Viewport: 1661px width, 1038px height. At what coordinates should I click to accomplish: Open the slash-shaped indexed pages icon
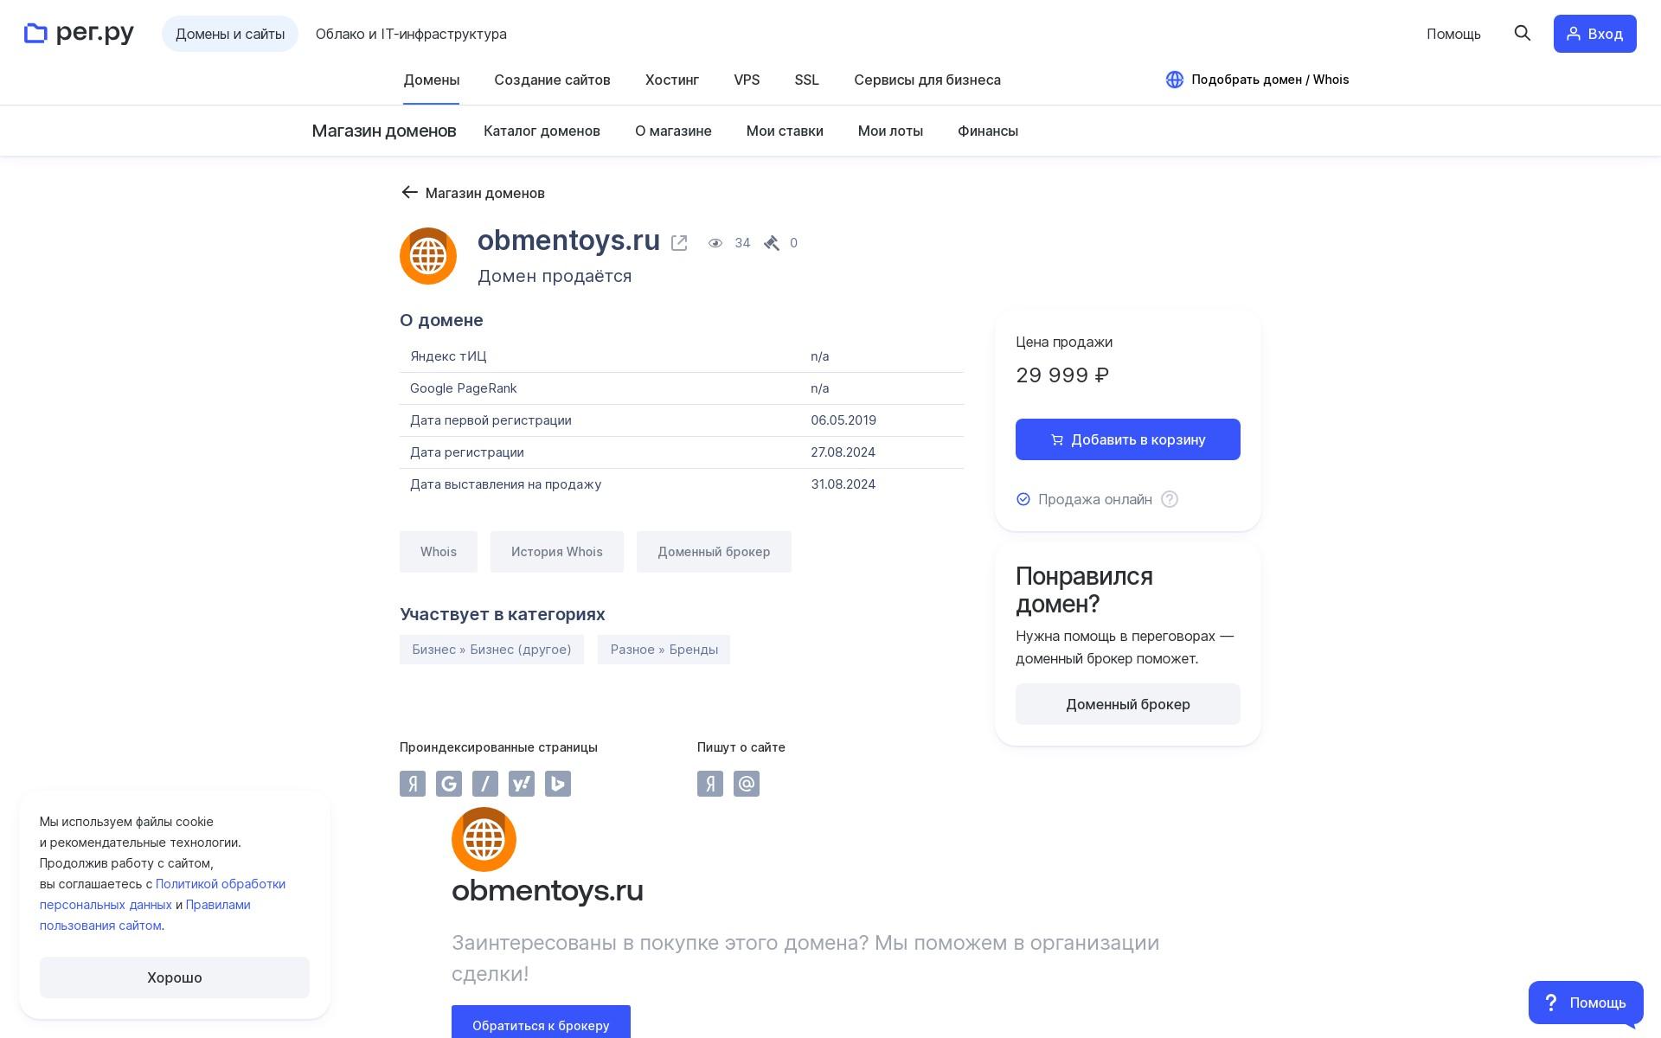click(x=485, y=784)
